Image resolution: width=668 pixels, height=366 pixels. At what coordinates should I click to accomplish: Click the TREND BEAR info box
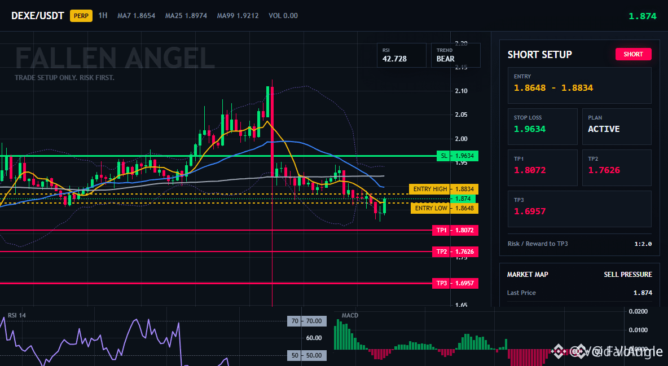pyautogui.click(x=455, y=55)
